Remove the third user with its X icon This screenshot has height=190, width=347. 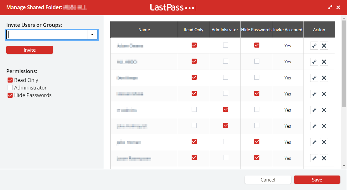[x=324, y=78]
